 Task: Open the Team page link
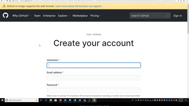point(37,16)
